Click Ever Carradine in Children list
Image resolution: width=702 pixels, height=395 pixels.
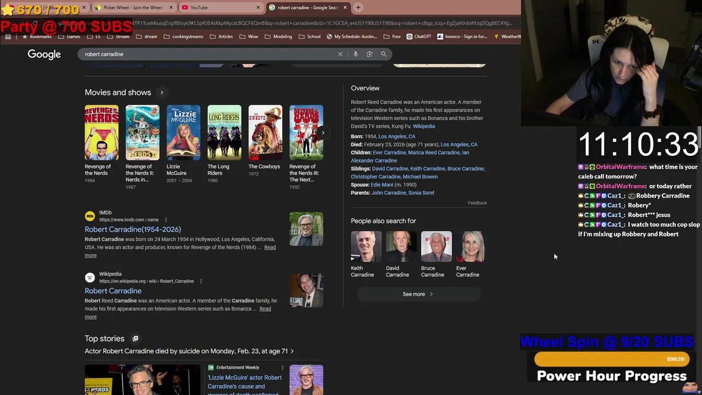(389, 153)
